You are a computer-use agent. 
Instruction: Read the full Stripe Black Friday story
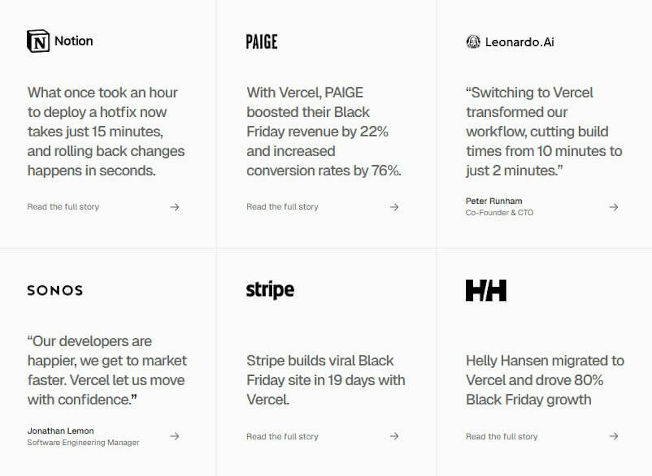pos(283,436)
